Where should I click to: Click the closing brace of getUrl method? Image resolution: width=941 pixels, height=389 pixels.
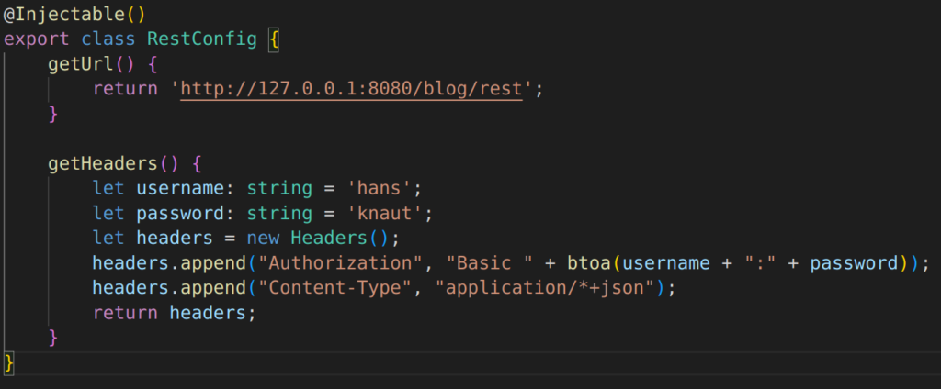coord(52,114)
